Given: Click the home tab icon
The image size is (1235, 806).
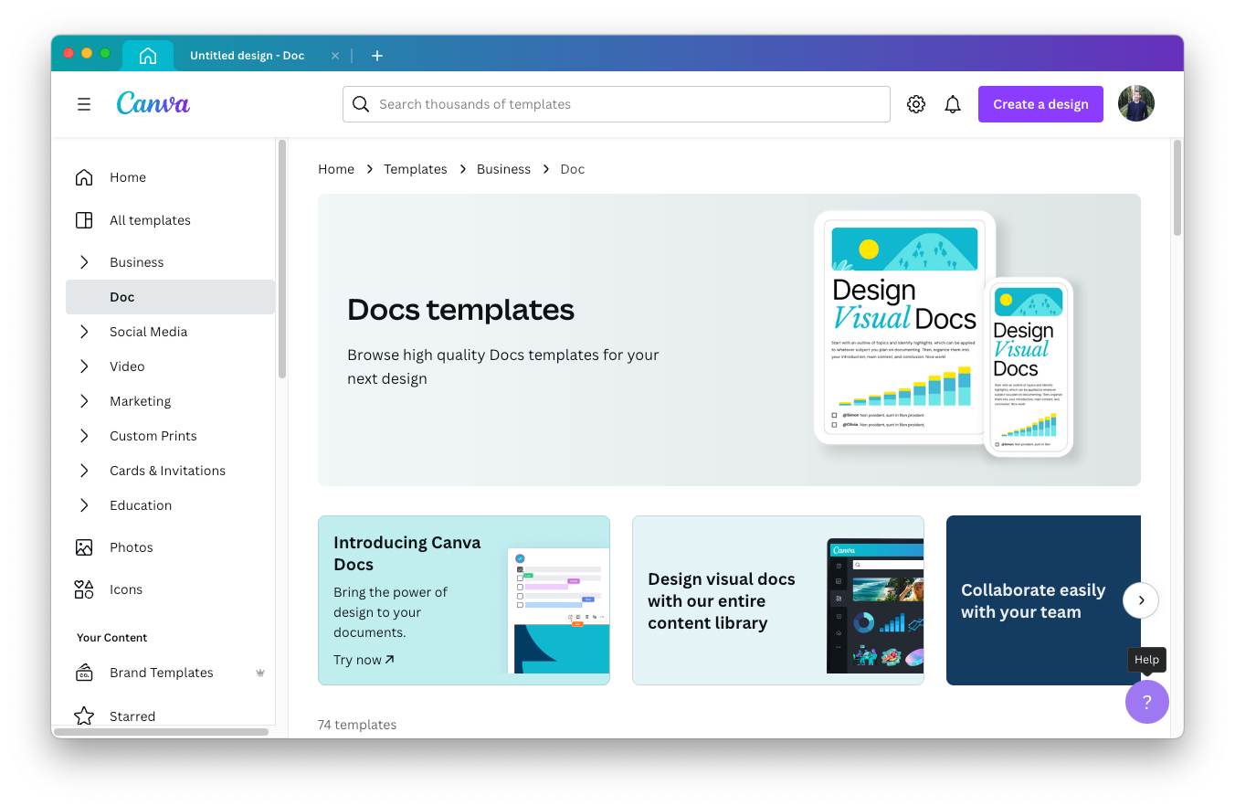Looking at the screenshot, I should click(x=148, y=56).
